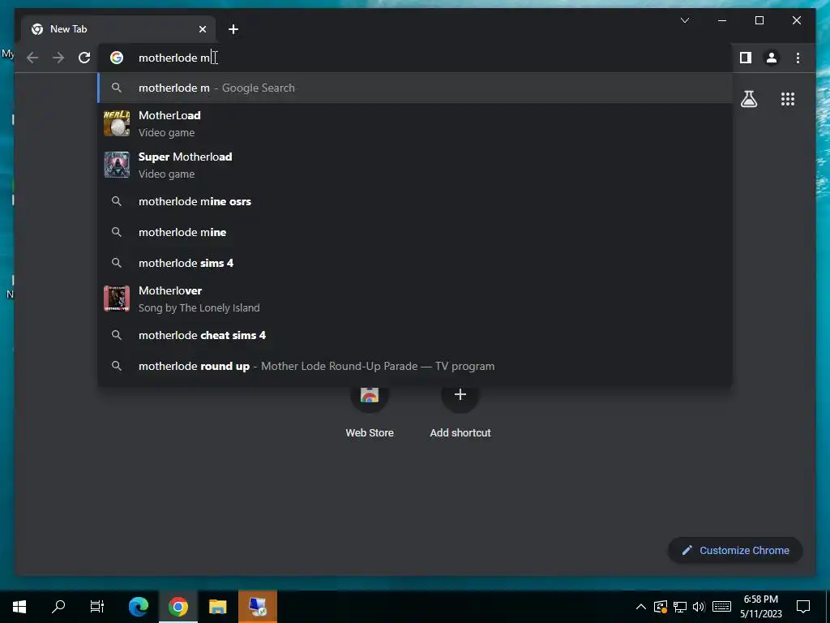Open the Chrome side panel icon
This screenshot has height=623, width=830.
(746, 58)
